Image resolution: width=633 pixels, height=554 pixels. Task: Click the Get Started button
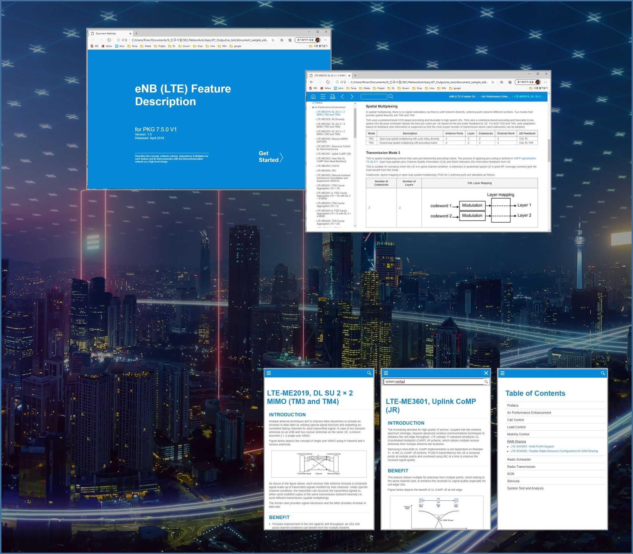click(271, 157)
